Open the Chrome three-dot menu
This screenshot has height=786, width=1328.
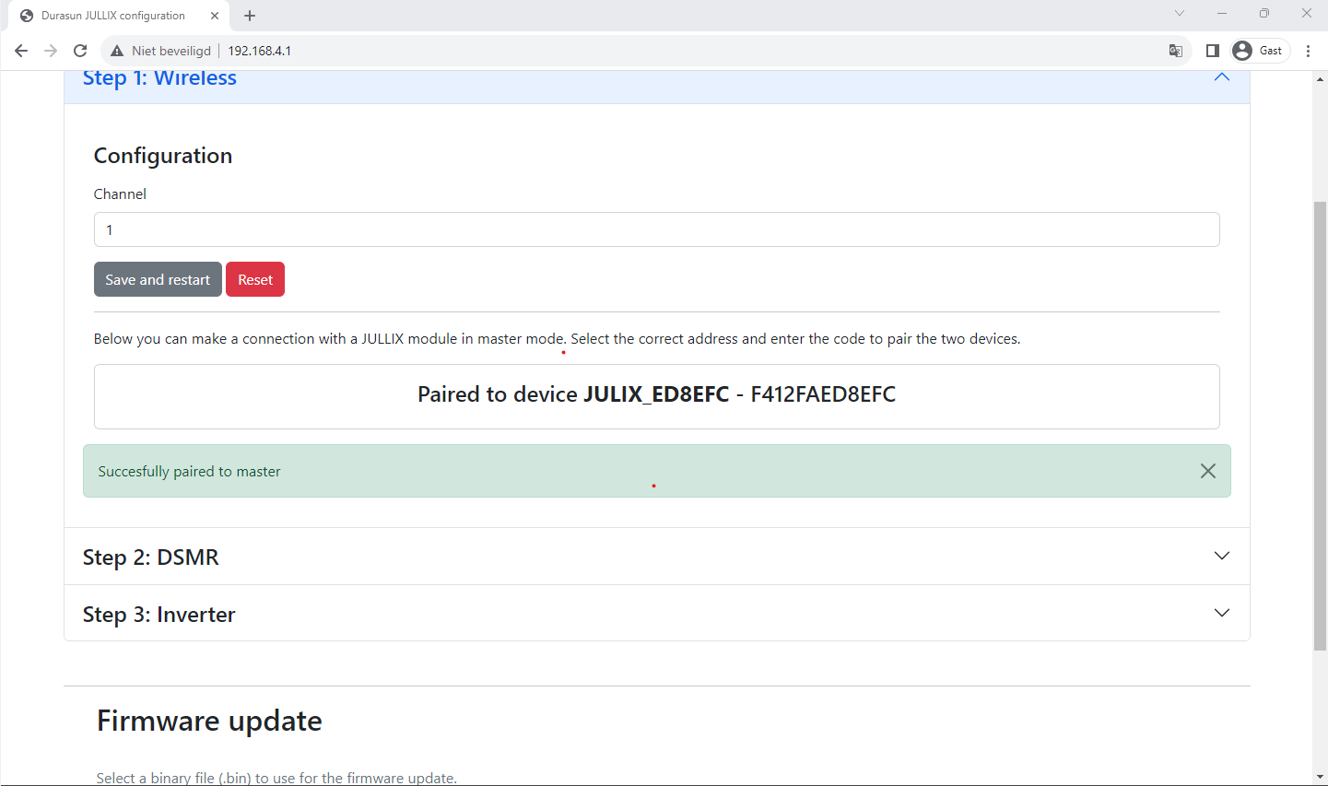pos(1309,51)
